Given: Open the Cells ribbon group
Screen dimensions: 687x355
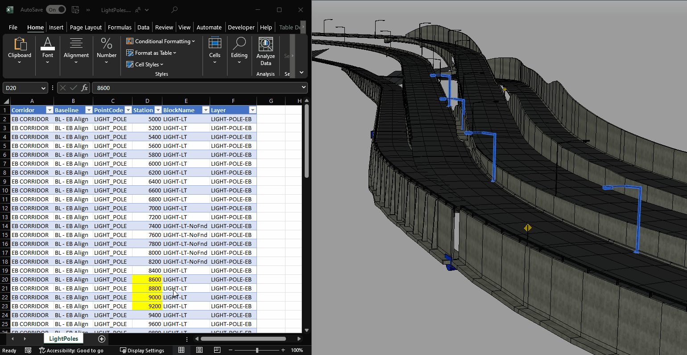Looking at the screenshot, I should [x=215, y=51].
